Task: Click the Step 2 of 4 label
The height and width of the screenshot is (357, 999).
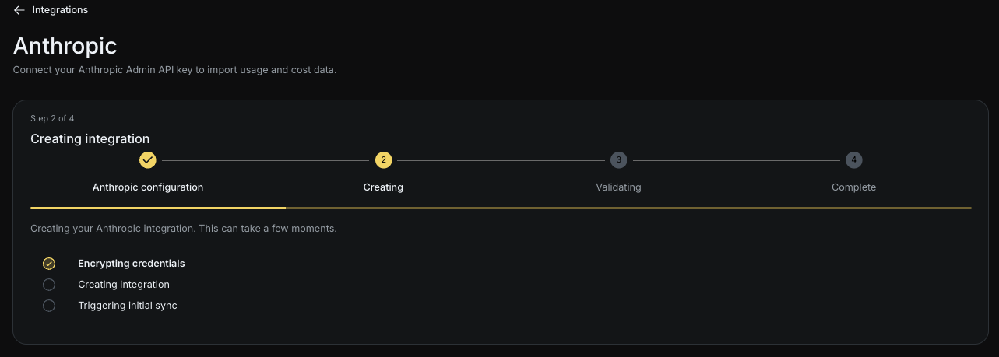Action: click(x=52, y=118)
